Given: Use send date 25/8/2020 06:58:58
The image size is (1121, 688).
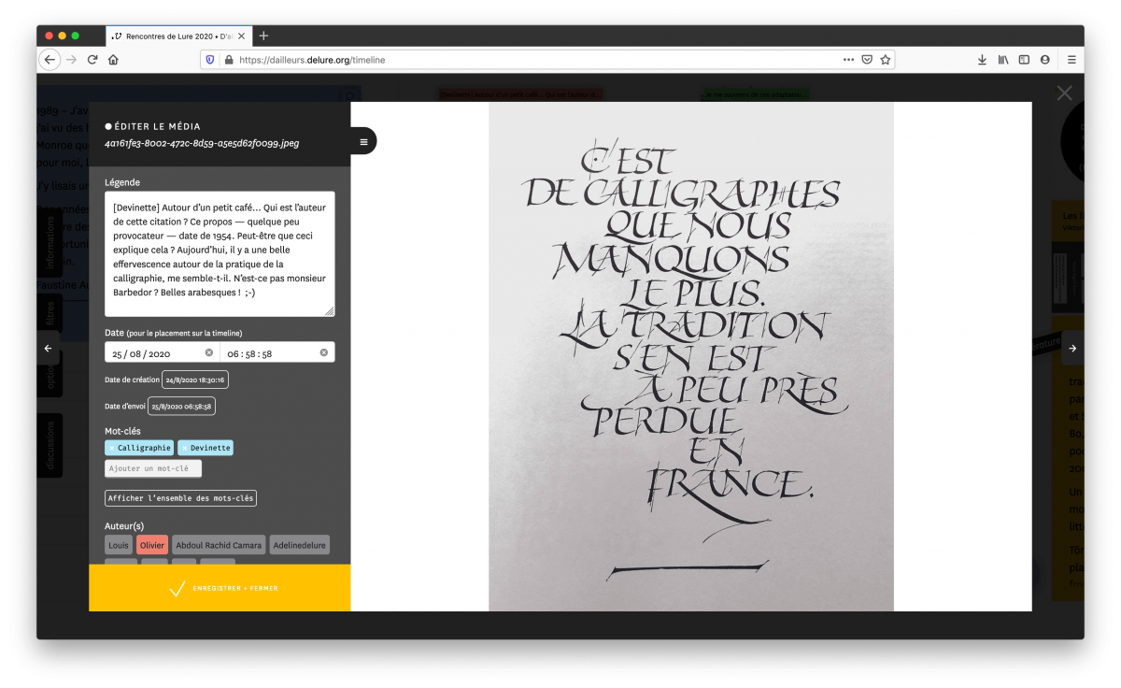Looking at the screenshot, I should point(181,406).
